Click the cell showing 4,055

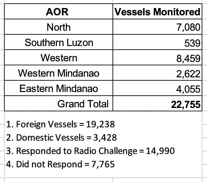[x=157, y=88]
